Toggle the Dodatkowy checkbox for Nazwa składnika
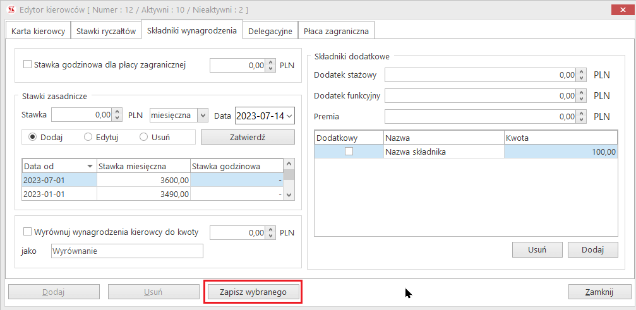 (349, 152)
